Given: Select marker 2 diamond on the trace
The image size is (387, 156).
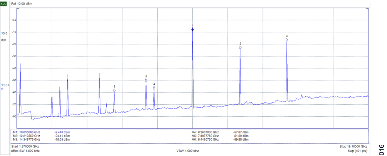Looking at the screenshot, I should [240, 48].
